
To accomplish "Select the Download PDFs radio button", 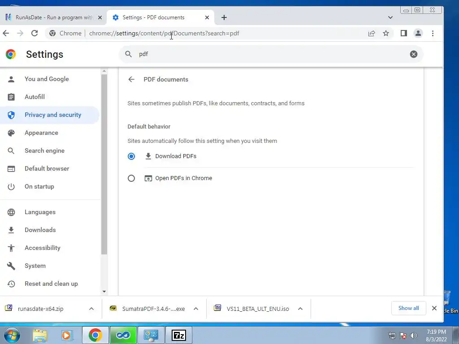I will [x=131, y=156].
